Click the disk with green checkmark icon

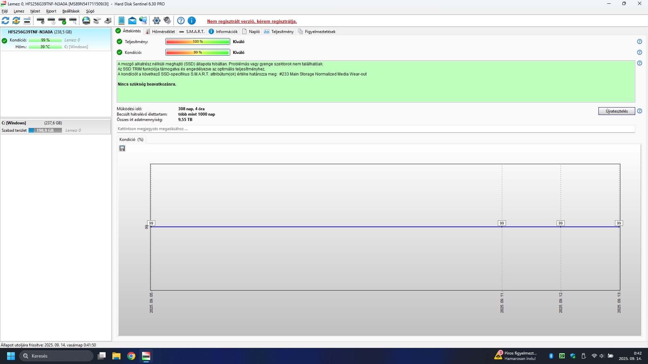[x=62, y=21]
